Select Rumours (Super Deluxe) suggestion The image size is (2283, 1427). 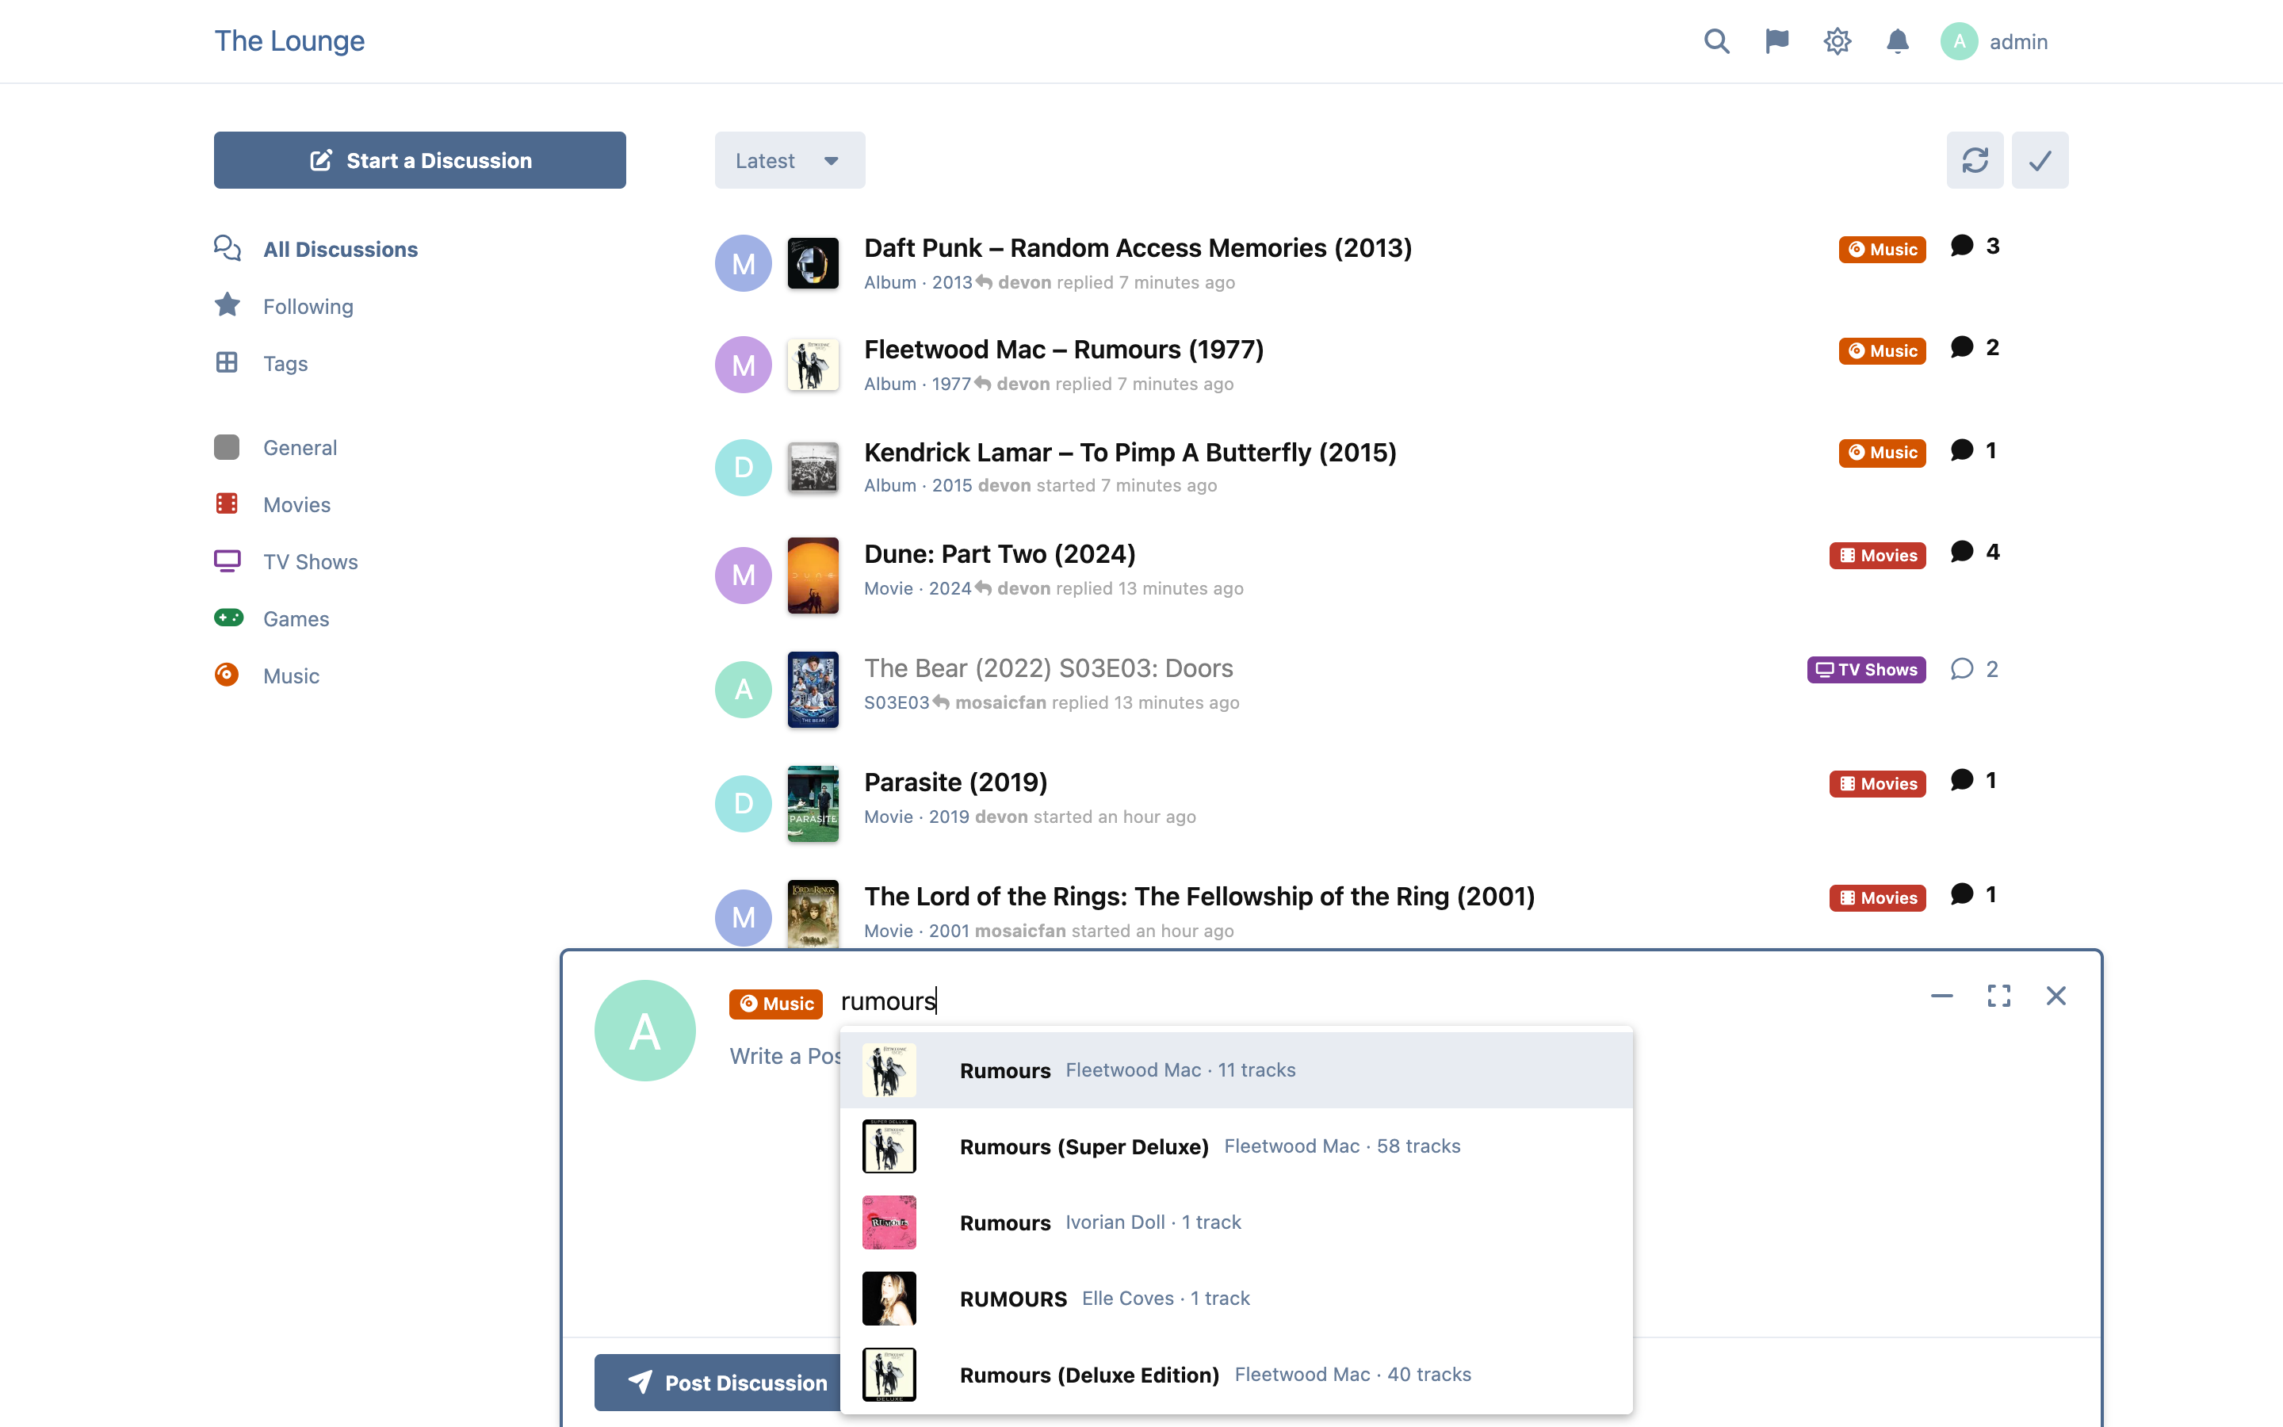[x=1236, y=1146]
